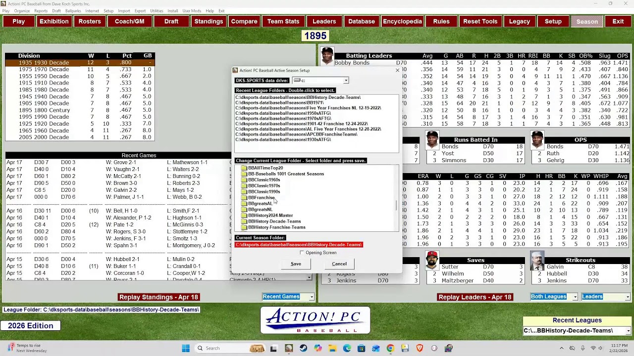Viewport: 634px width, 356px height.
Task: Click the BBClassic1970s folder icon
Action: click(244, 186)
